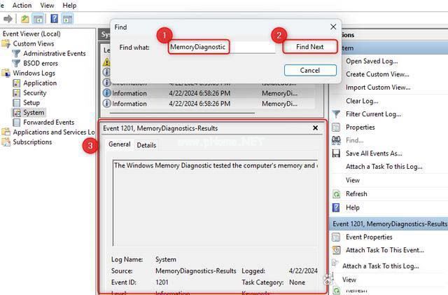The height and width of the screenshot is (295, 448).
Task: Open the Action menu
Action: point(22,5)
